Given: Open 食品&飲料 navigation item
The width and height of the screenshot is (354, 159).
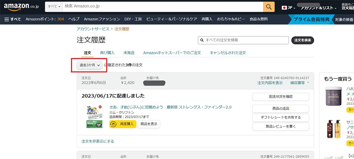Looking at the screenshot, I should point(259,19).
